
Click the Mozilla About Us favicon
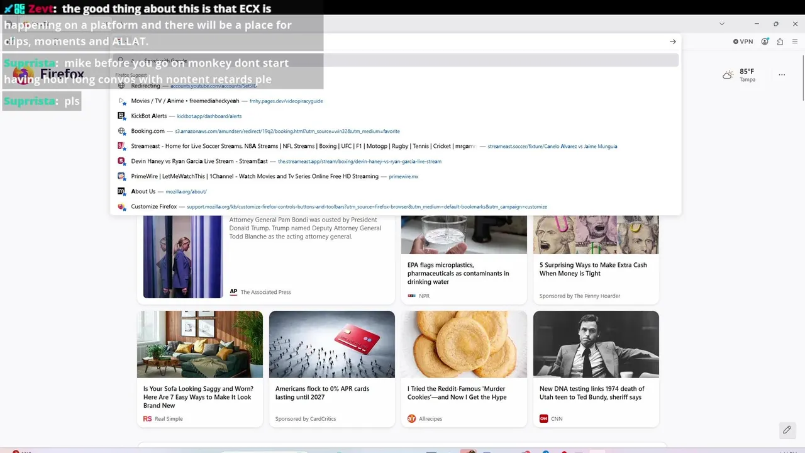click(x=122, y=191)
